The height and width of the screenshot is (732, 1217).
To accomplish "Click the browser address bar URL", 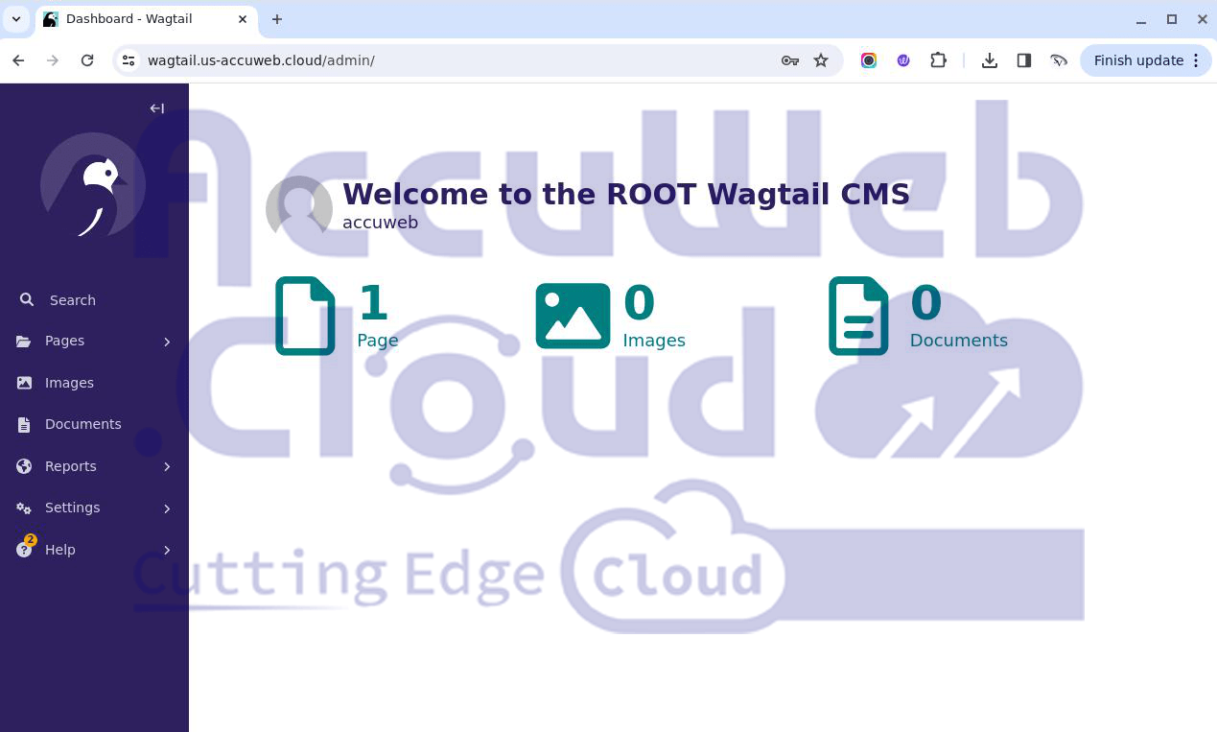I will (x=261, y=60).
